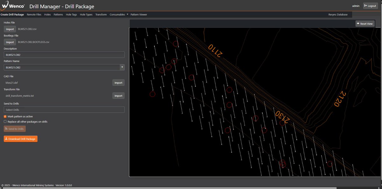The image size is (382, 189).
Task: Click the Send to Drills button
Action: tap(15, 129)
